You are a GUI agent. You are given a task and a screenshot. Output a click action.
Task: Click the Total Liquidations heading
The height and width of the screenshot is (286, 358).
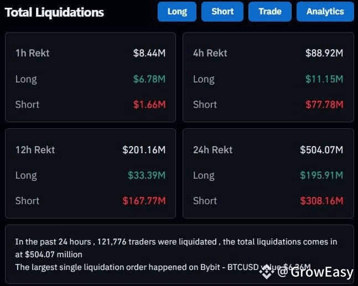click(x=54, y=12)
